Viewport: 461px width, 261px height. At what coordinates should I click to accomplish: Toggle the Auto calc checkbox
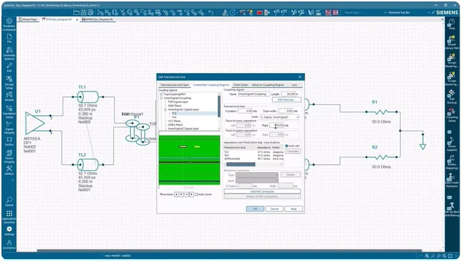(287, 146)
